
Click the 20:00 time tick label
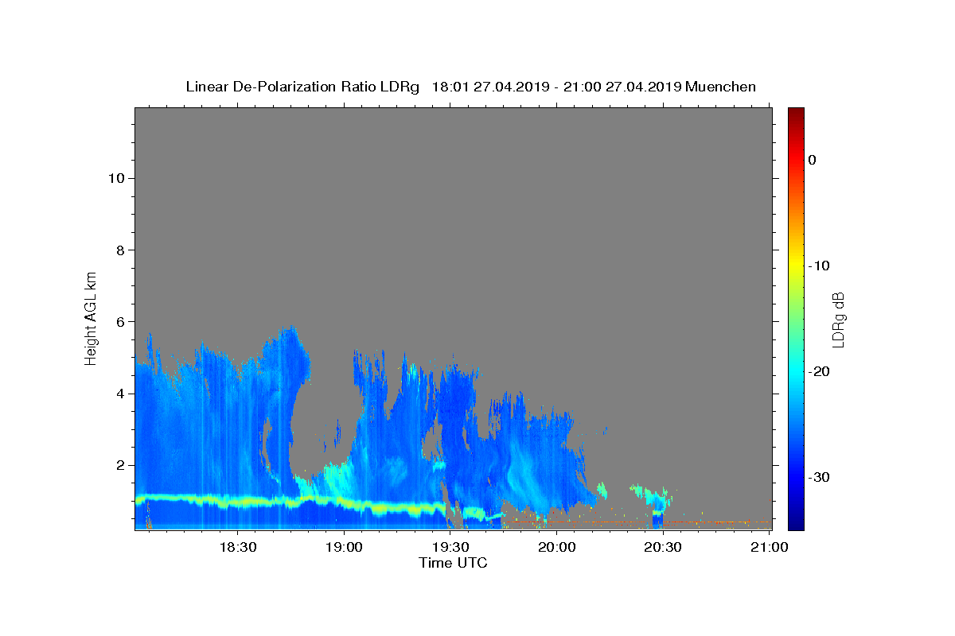point(556,547)
